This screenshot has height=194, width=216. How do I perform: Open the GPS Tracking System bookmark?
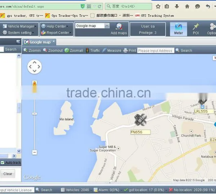coord(154,15)
